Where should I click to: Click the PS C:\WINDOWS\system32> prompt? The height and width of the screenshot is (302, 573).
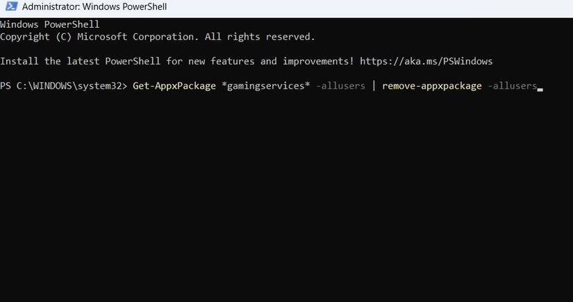click(64, 86)
